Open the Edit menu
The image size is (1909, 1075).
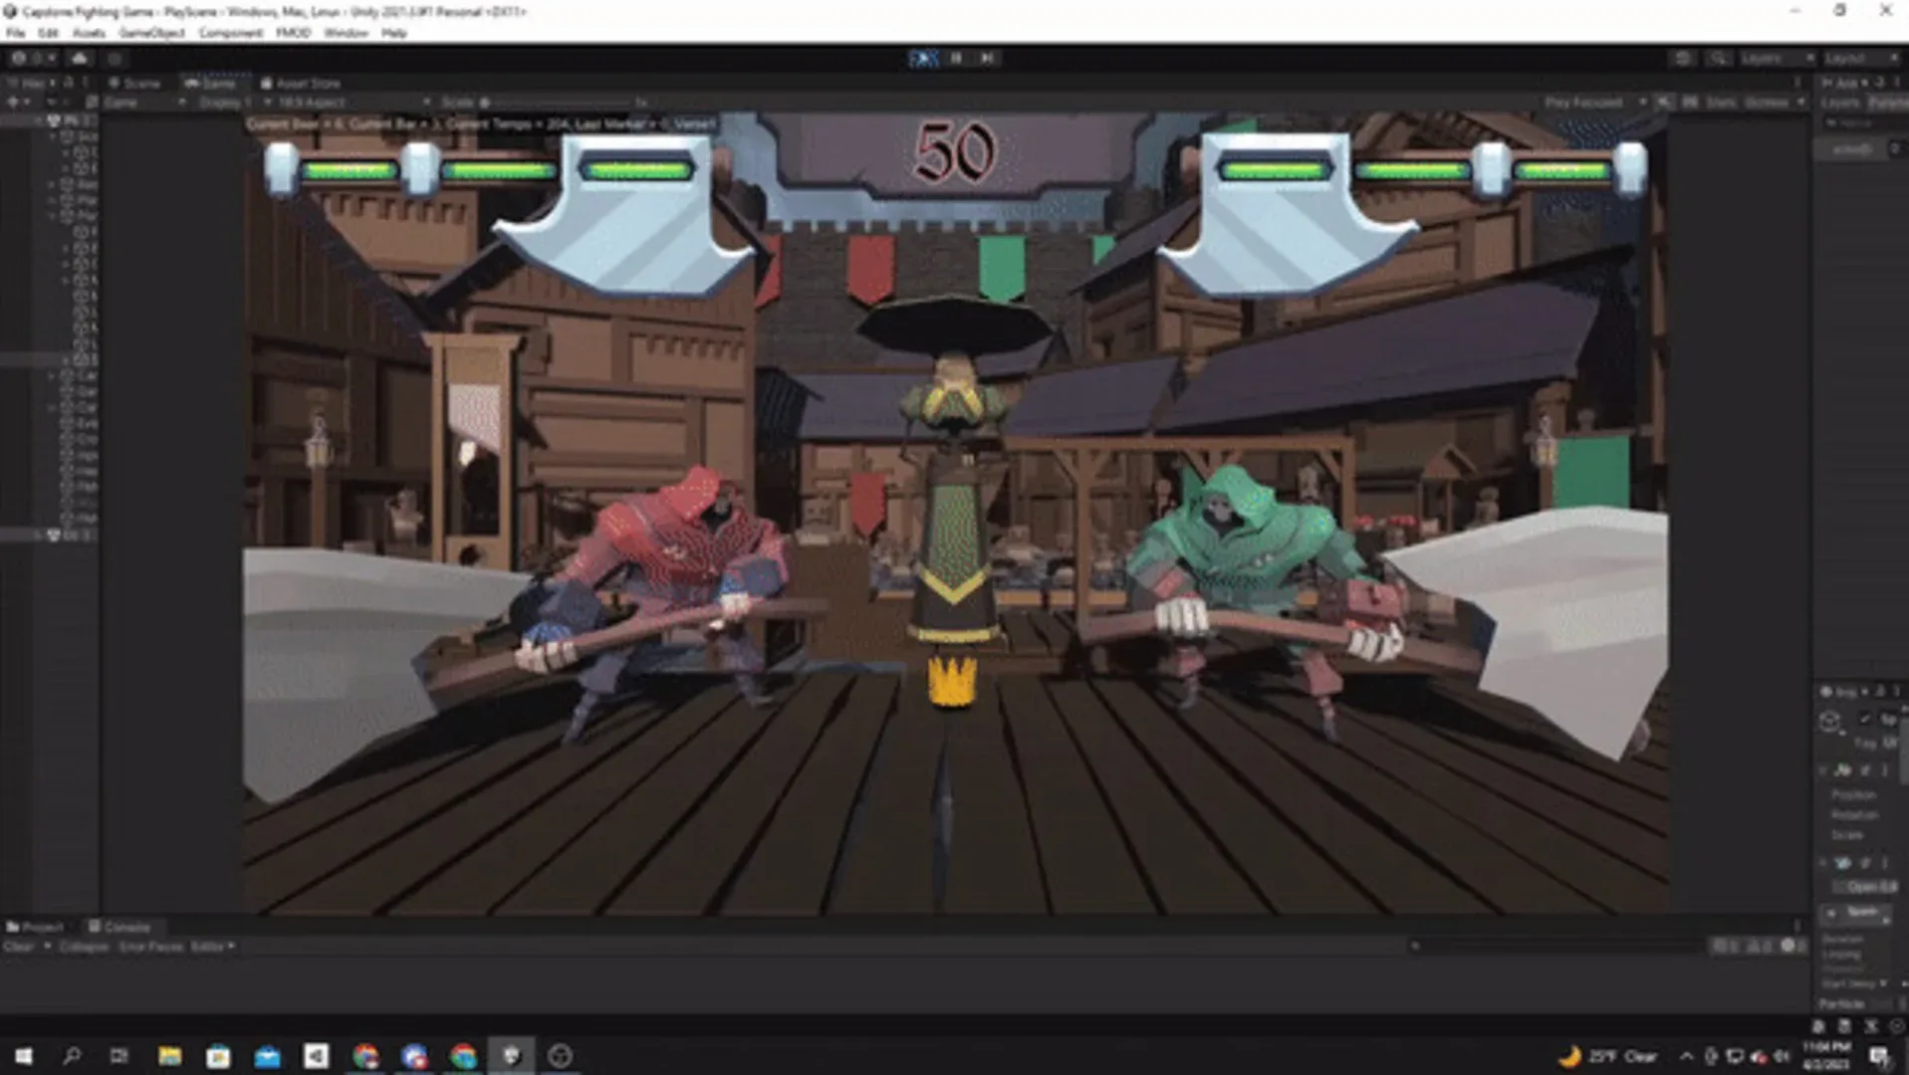pyautogui.click(x=48, y=33)
